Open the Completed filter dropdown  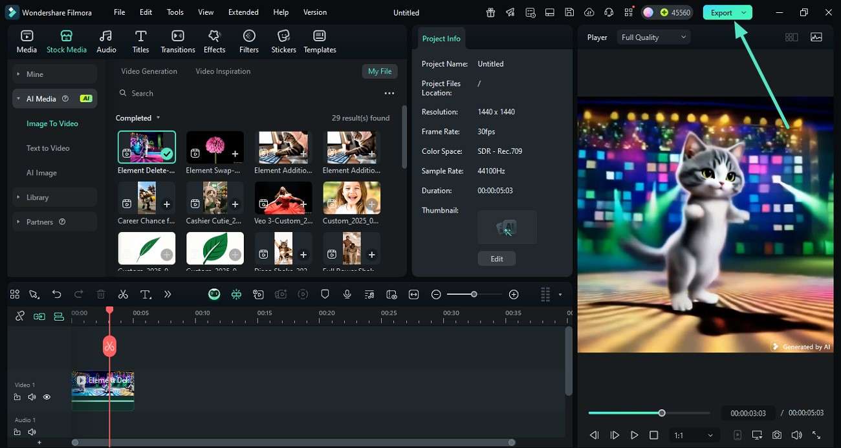[x=138, y=118]
